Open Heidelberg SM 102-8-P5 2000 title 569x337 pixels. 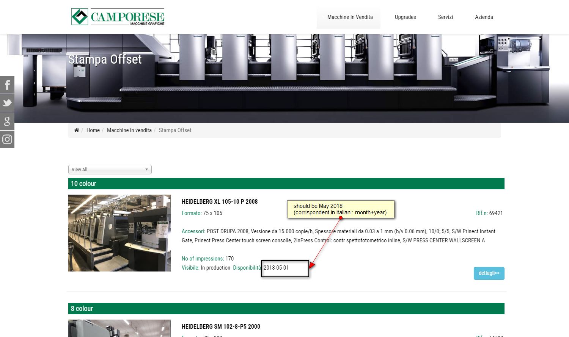coord(221,327)
